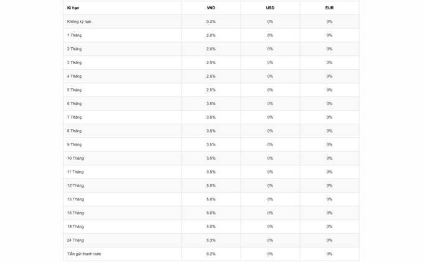
Task: Select the VND rate for 2 Tháng
Action: 211,49
